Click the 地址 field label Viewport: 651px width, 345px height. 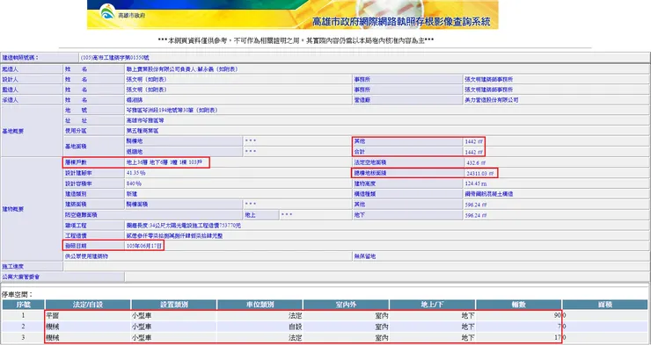[x=76, y=120]
